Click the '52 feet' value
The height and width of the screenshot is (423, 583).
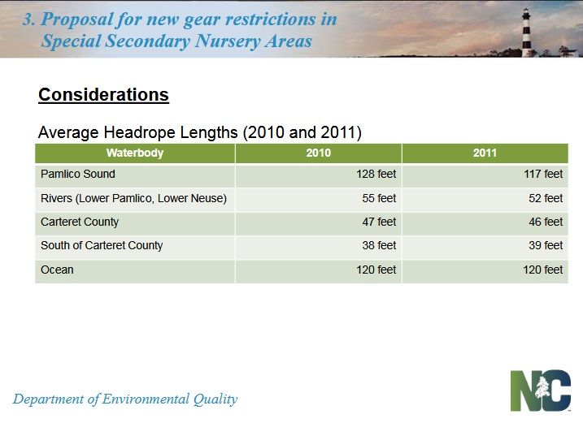(x=546, y=198)
